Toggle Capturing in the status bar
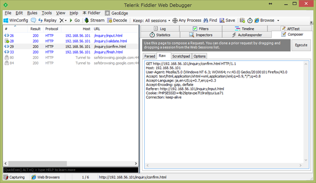 14,177
